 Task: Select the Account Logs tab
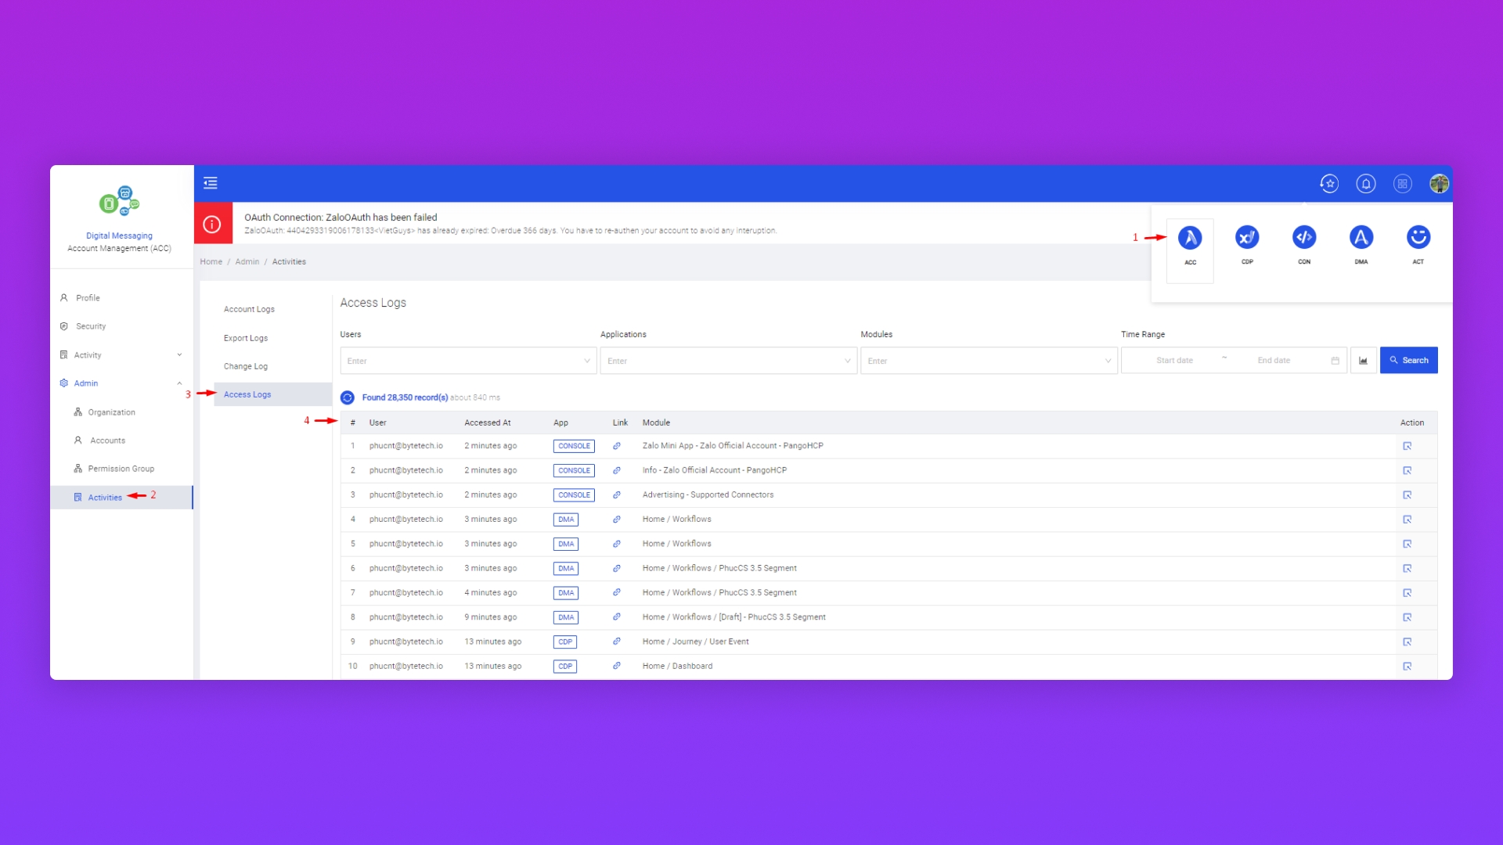tap(249, 310)
